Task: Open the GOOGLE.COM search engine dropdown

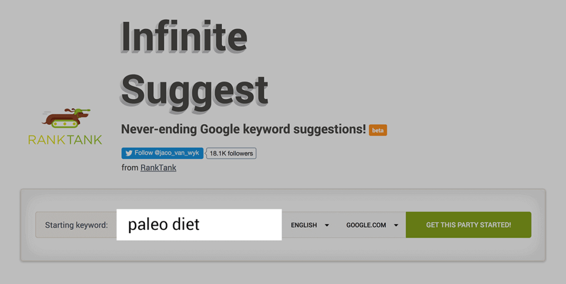Action: (x=366, y=225)
